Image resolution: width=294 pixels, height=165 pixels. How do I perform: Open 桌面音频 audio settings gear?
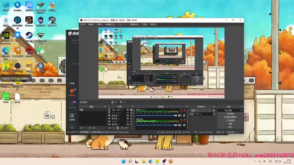click(x=184, y=125)
